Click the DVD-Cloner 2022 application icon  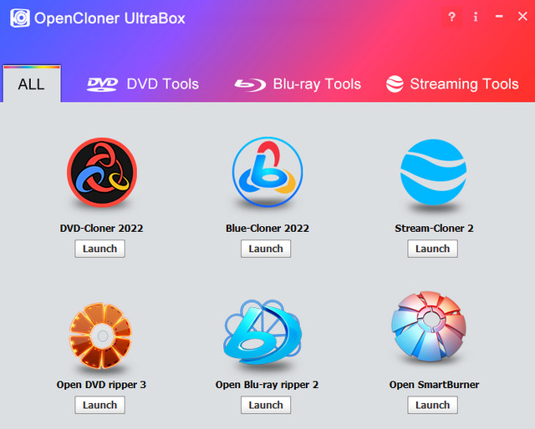coord(100,173)
